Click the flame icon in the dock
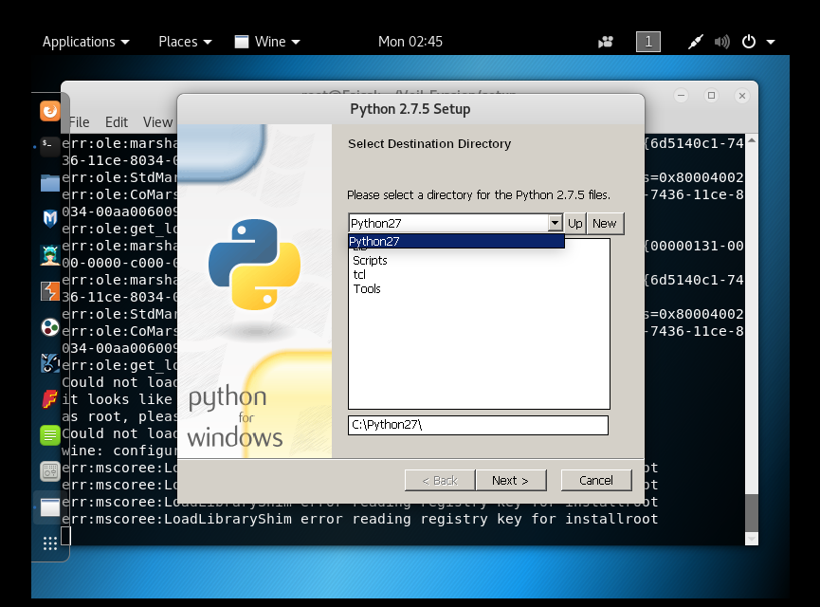The width and height of the screenshot is (820, 607). 48,398
